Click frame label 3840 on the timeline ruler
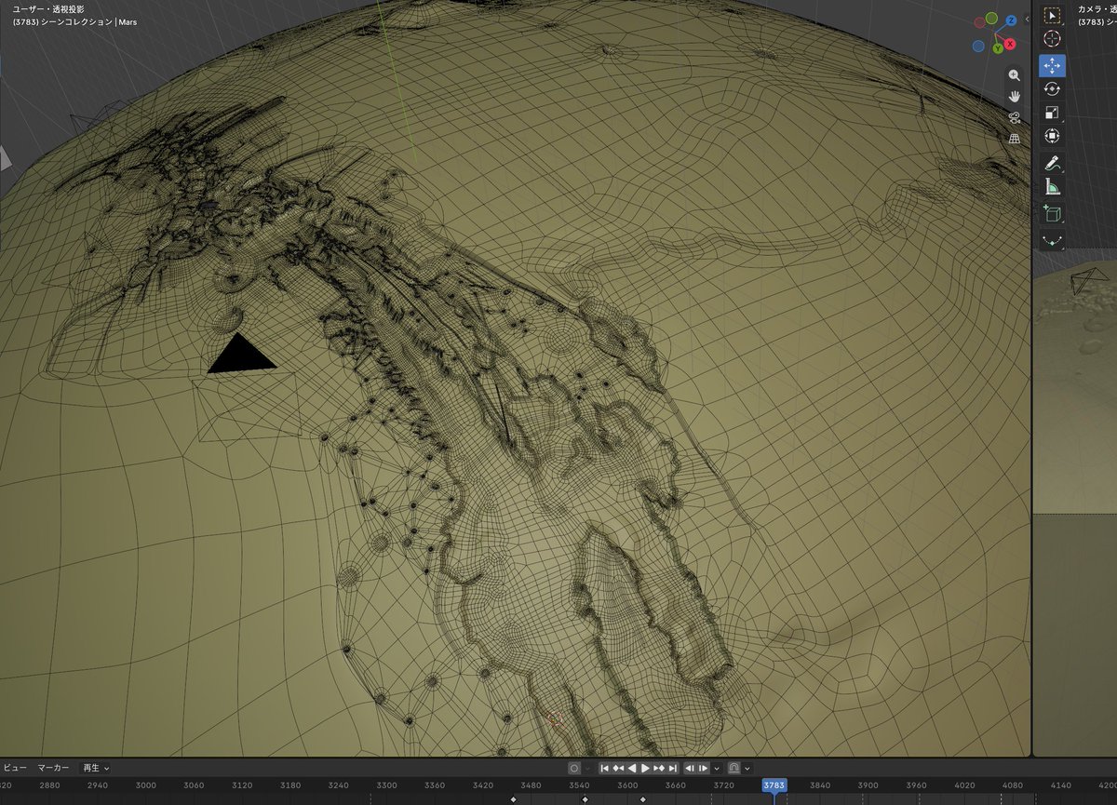 coord(821,785)
